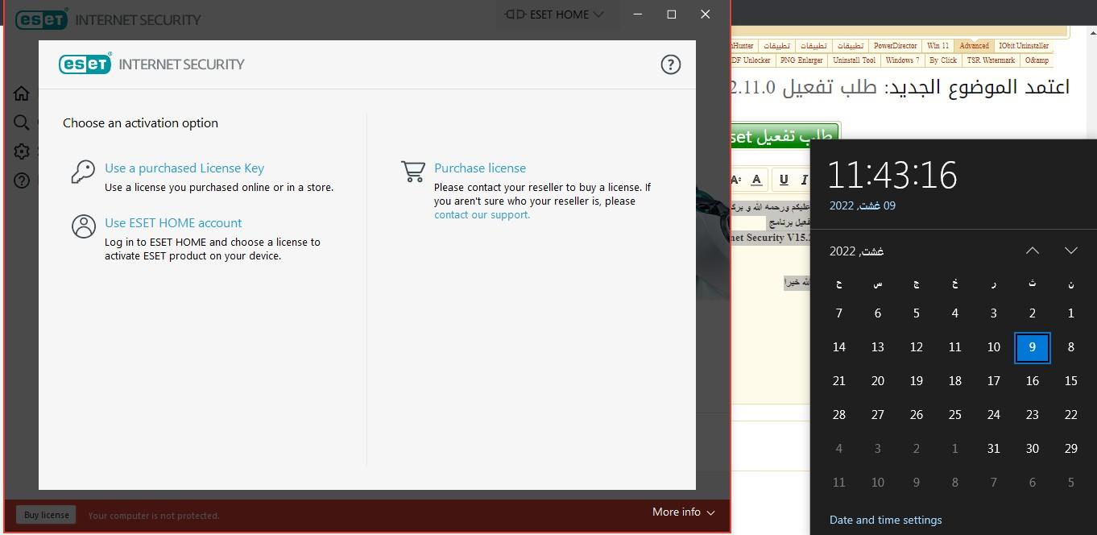This screenshot has height=535, width=1097.
Task: Open the Advanced tab in the browser page
Action: (974, 46)
